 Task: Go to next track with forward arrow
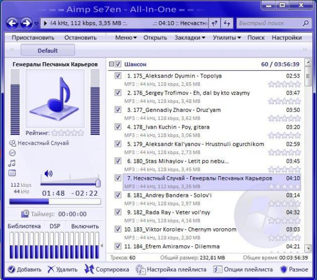tap(26, 23)
